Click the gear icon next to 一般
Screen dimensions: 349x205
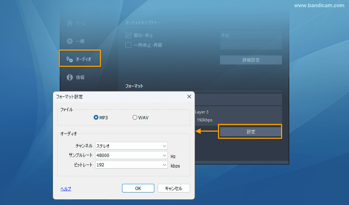[x=70, y=41]
